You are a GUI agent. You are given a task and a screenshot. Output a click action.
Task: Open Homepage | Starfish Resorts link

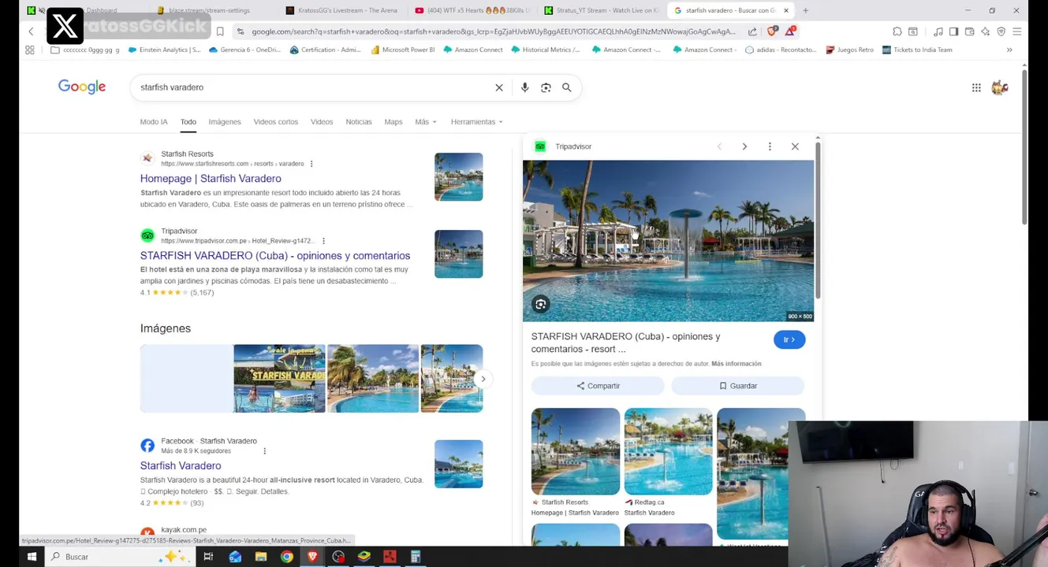[x=211, y=179]
